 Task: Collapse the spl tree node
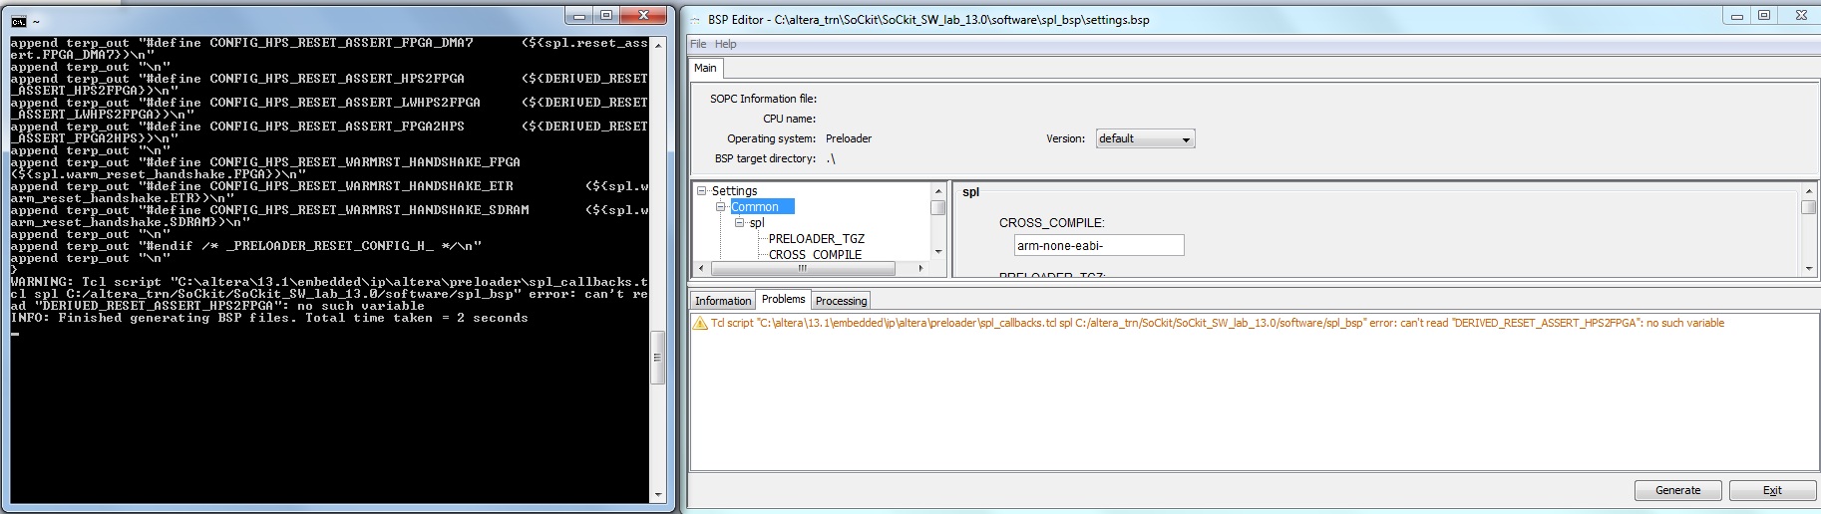pos(739,222)
